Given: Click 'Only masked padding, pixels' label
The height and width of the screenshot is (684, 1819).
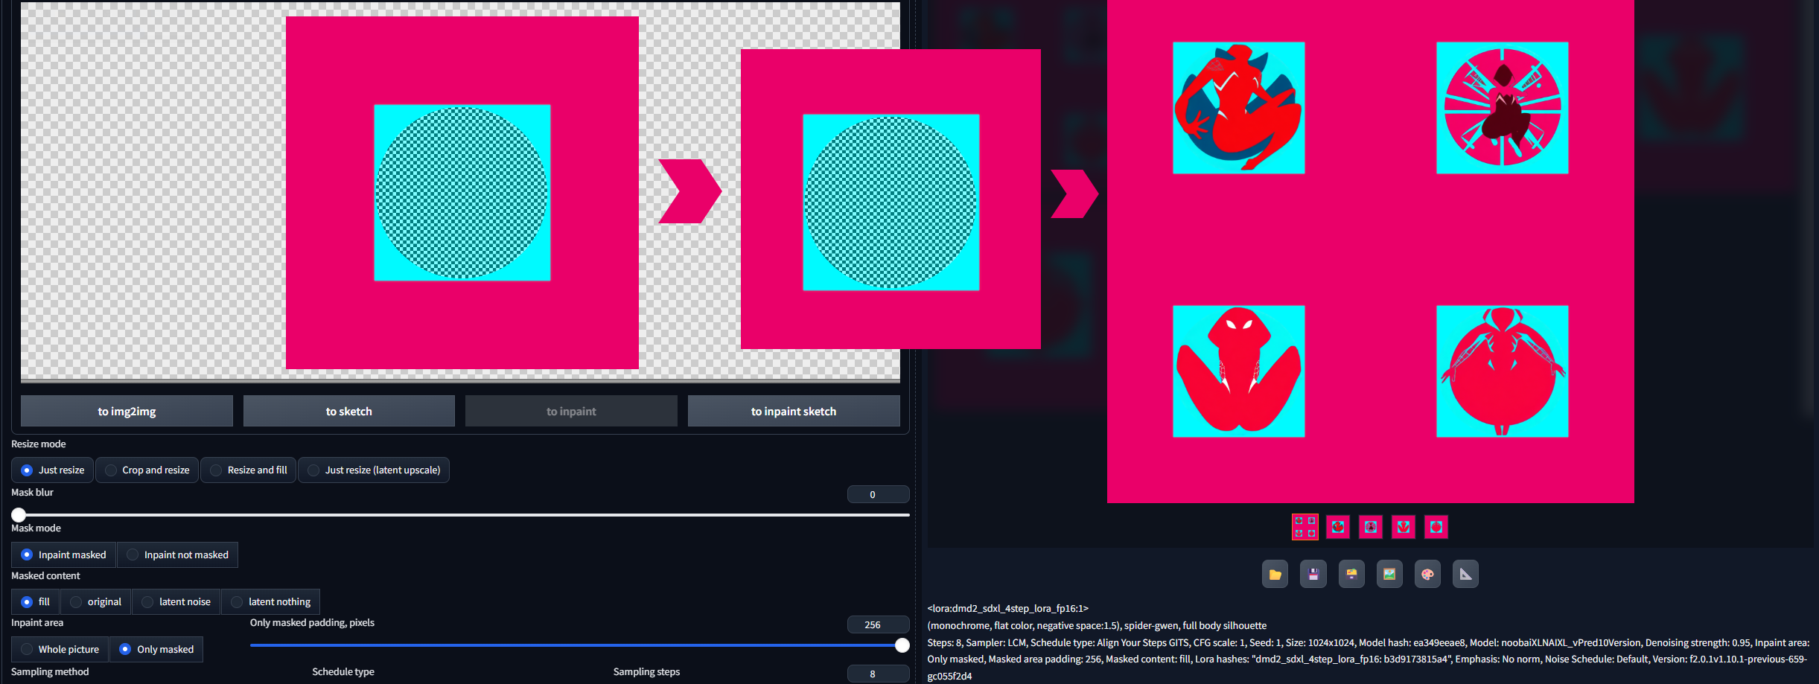Looking at the screenshot, I should tap(312, 622).
